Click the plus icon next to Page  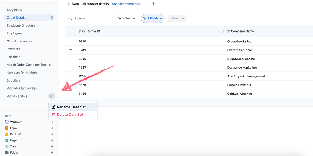tap(52, 140)
